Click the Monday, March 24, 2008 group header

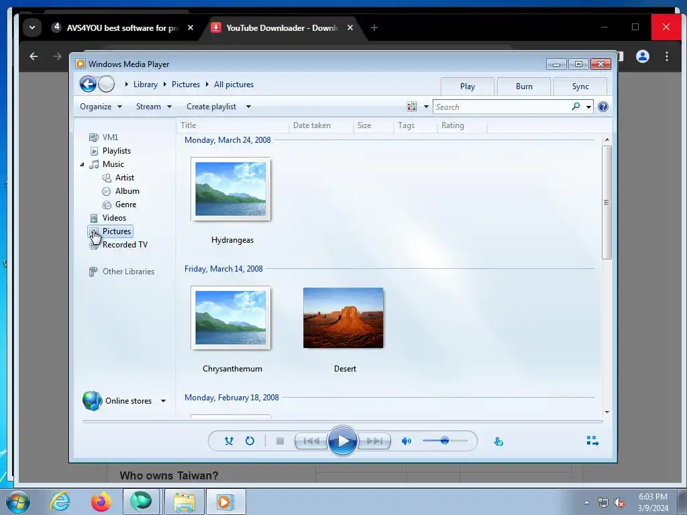[x=227, y=140]
